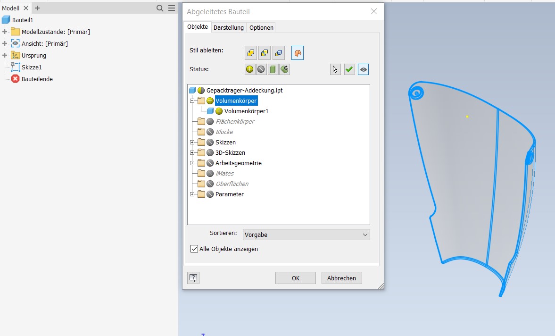Toggle status icon of Volumenkörper1

[x=219, y=111]
